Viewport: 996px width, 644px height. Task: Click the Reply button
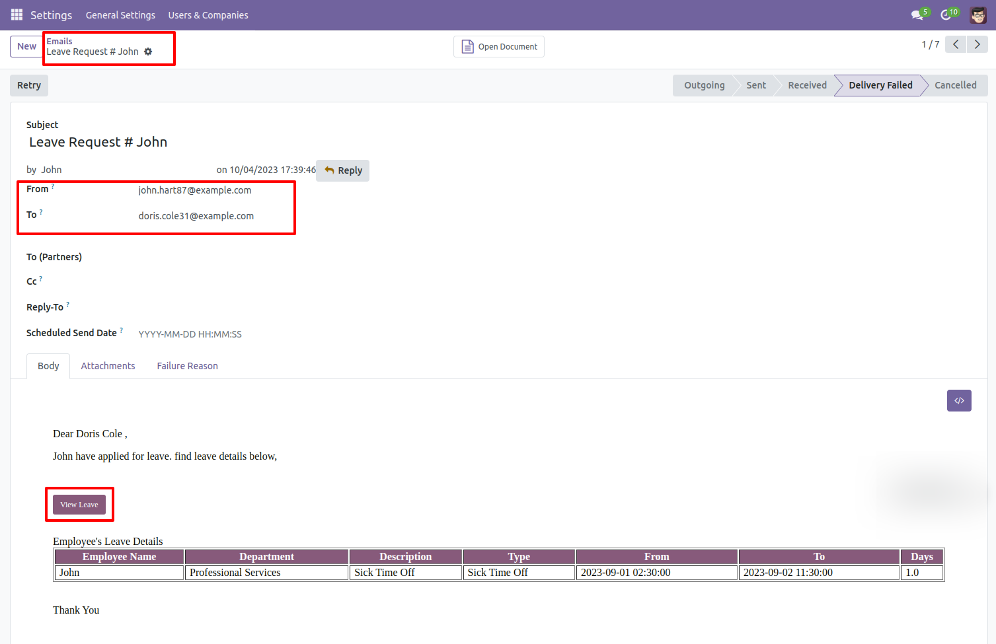click(x=342, y=170)
